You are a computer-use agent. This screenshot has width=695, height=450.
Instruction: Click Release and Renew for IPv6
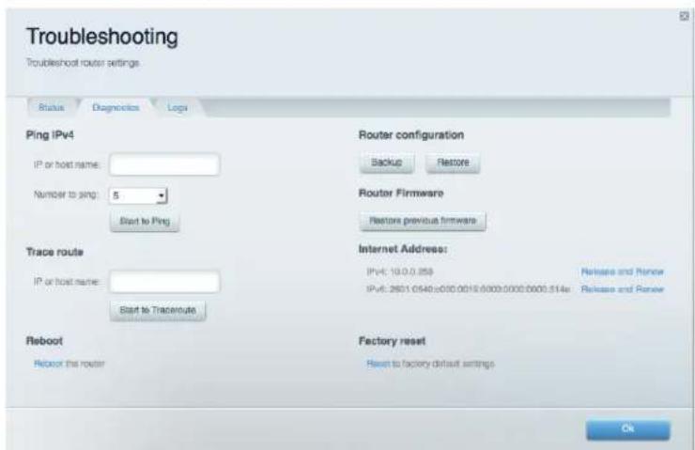(x=623, y=289)
